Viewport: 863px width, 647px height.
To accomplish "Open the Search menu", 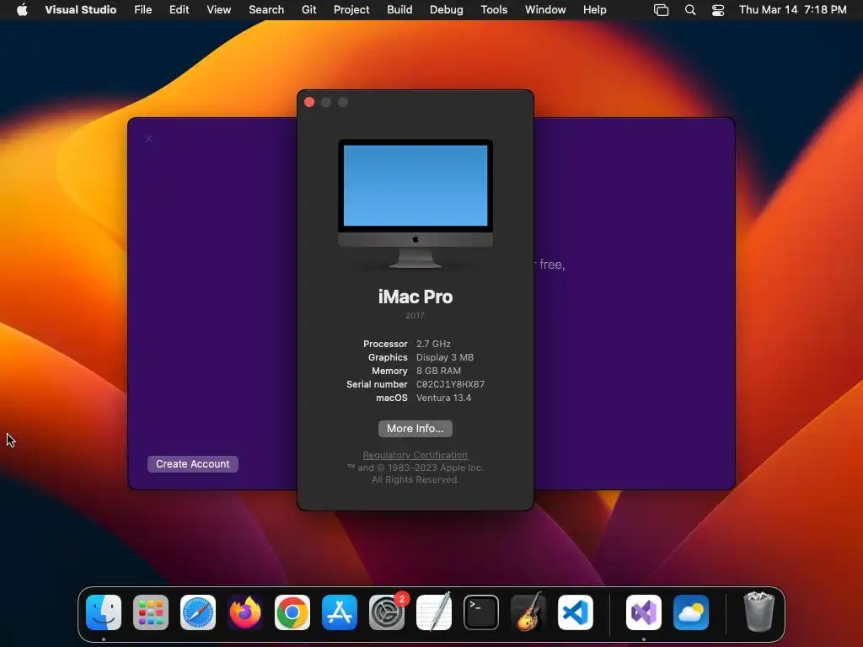I will click(x=265, y=9).
